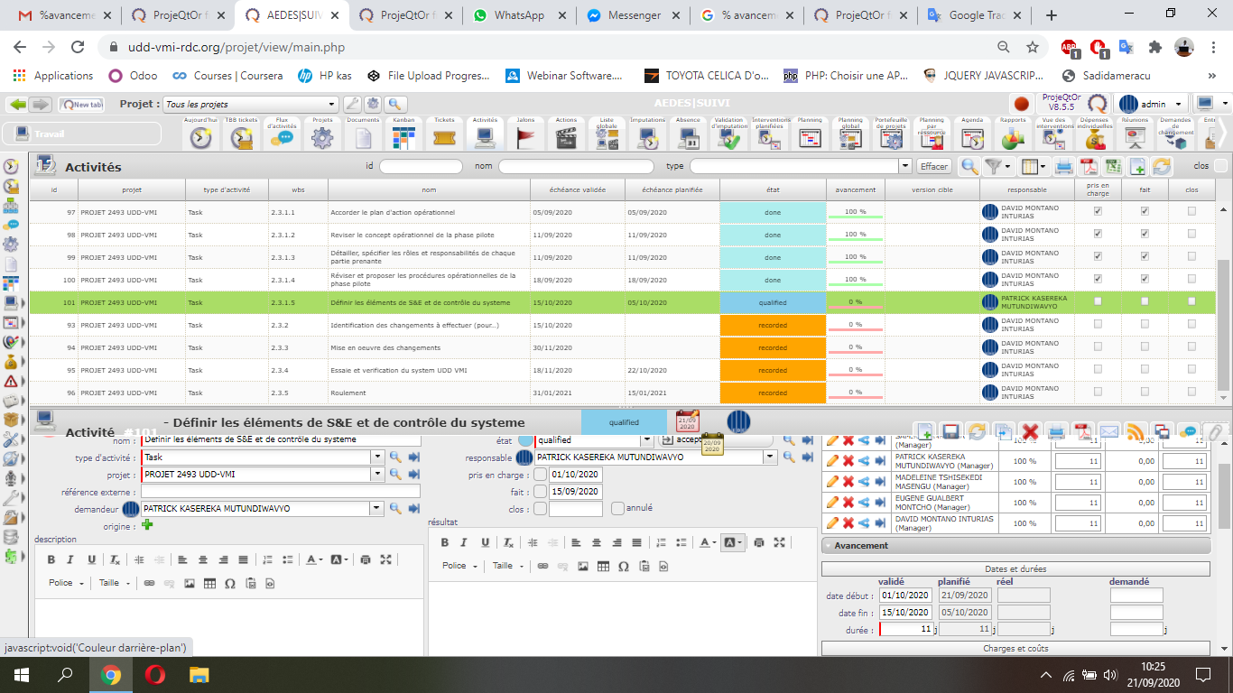Open the Kanban module icon
Image resolution: width=1233 pixels, height=693 pixels.
(x=403, y=137)
